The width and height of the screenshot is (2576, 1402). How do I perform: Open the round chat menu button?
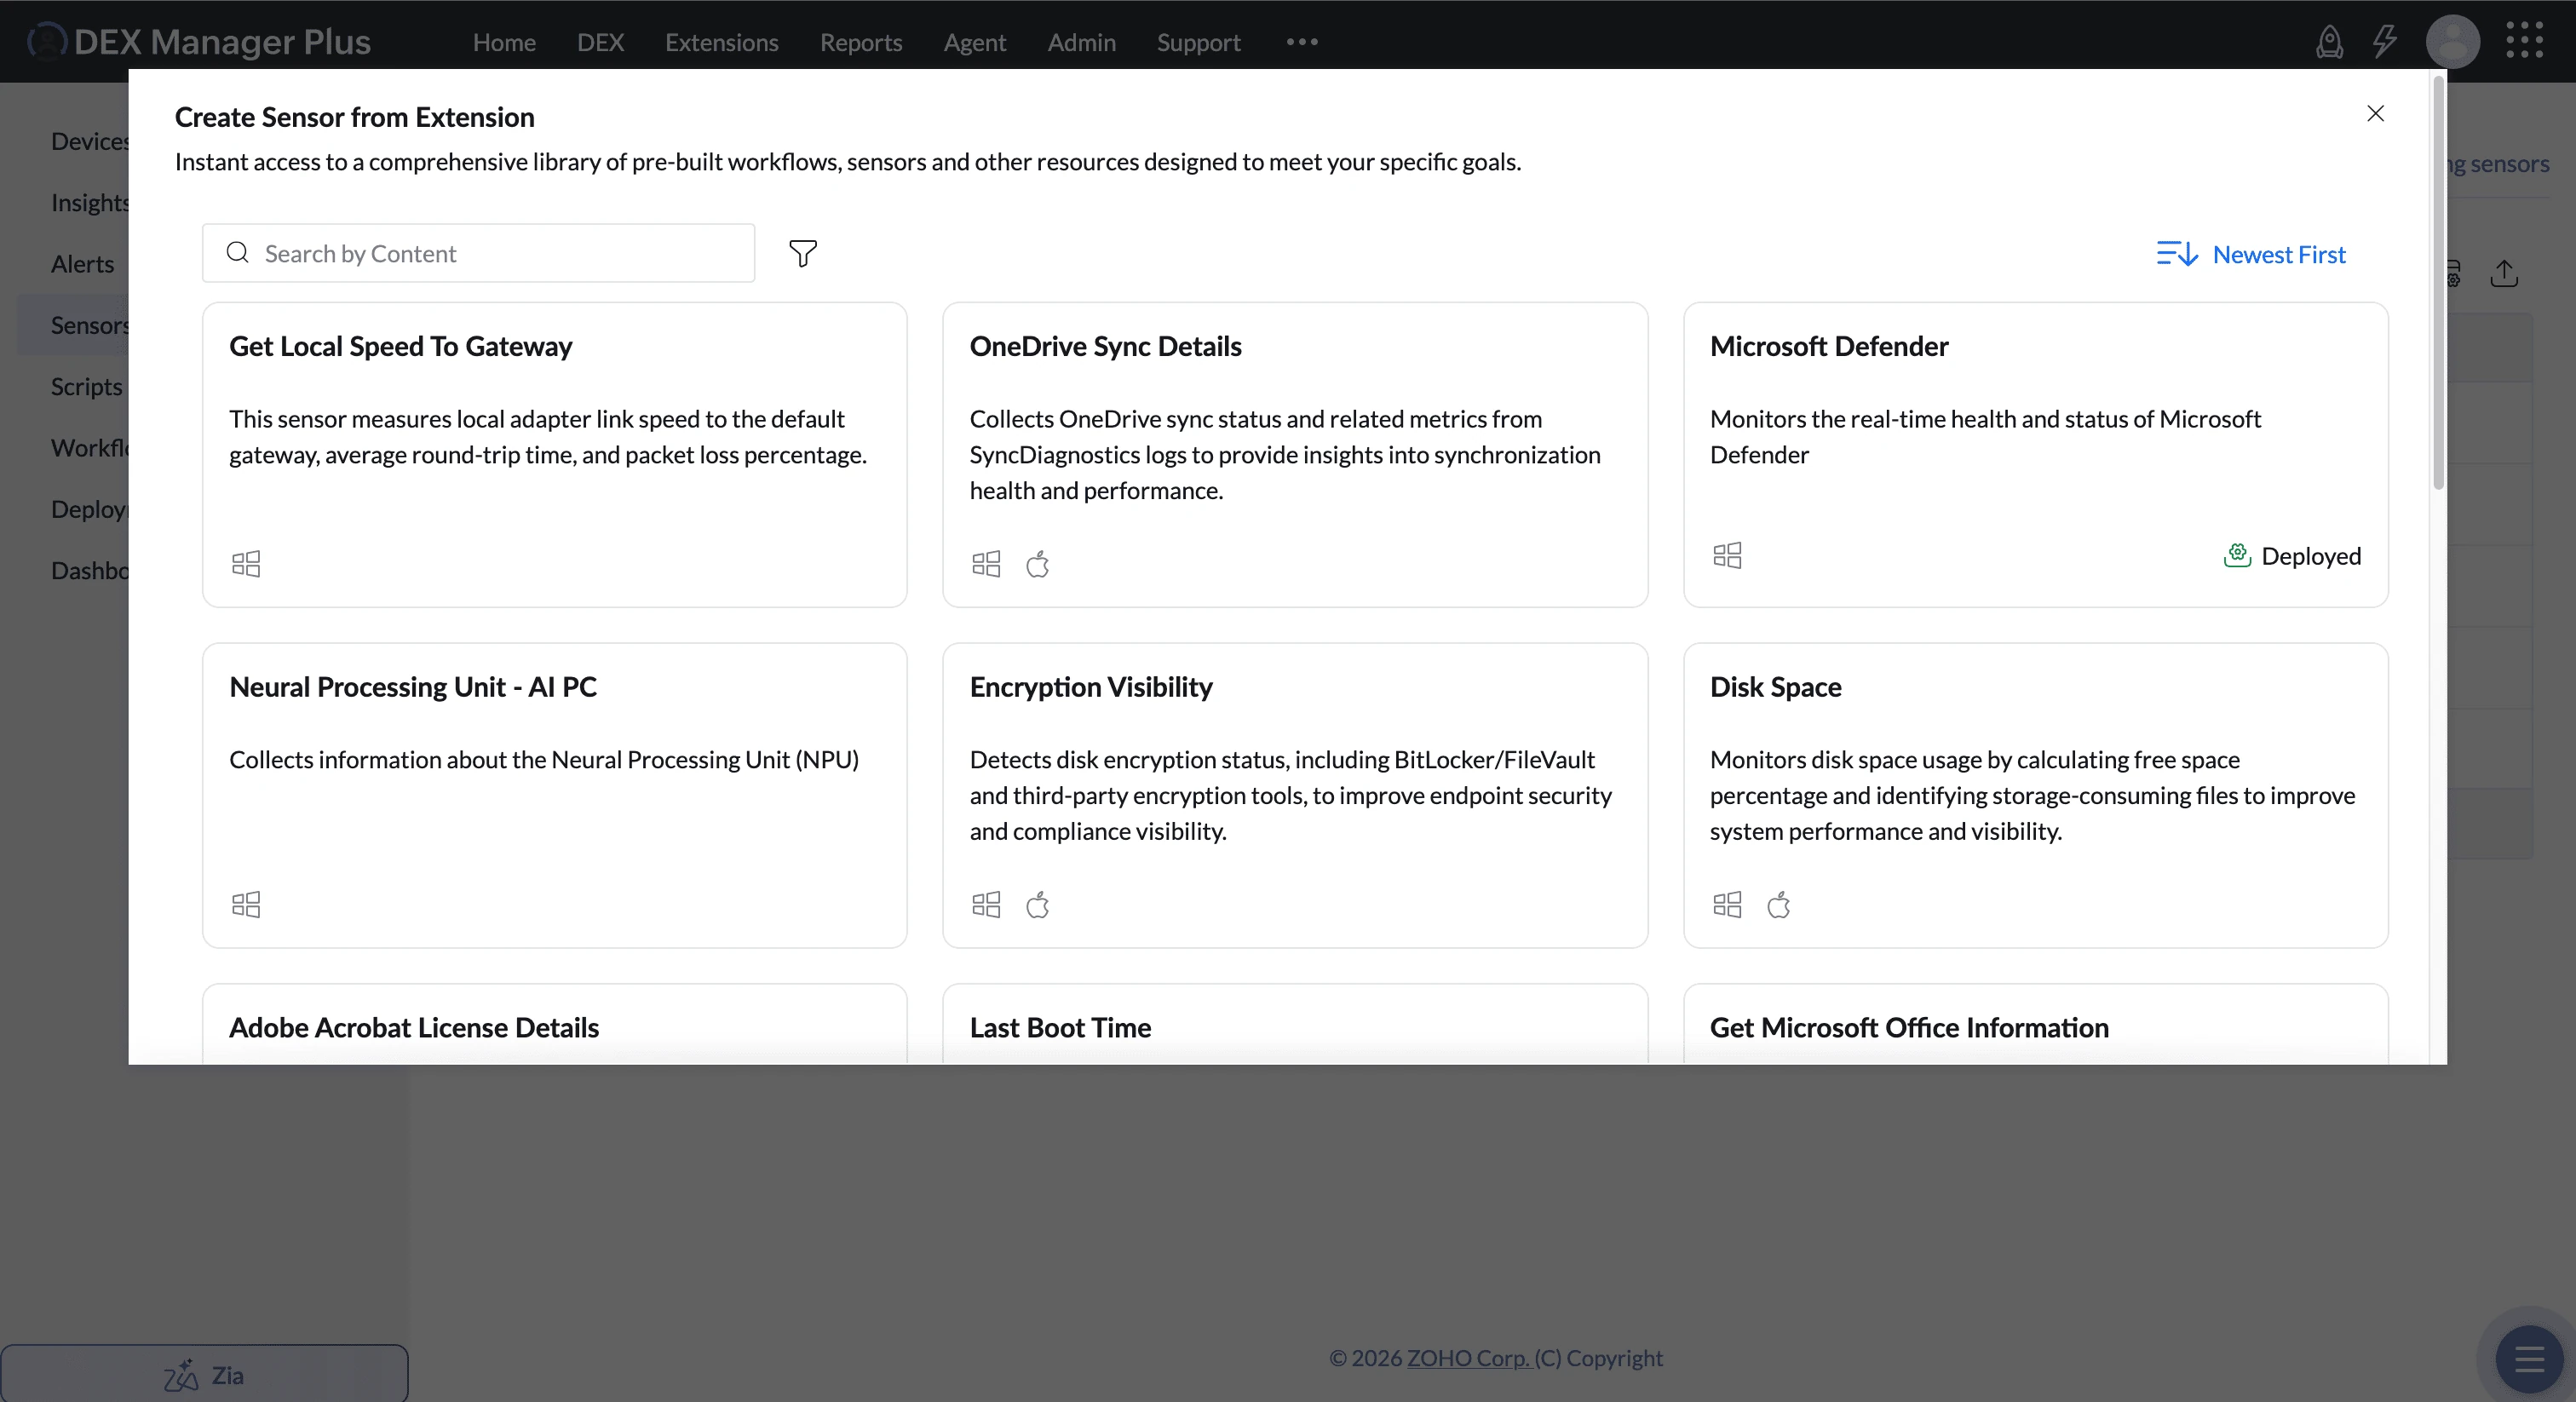click(x=2529, y=1359)
